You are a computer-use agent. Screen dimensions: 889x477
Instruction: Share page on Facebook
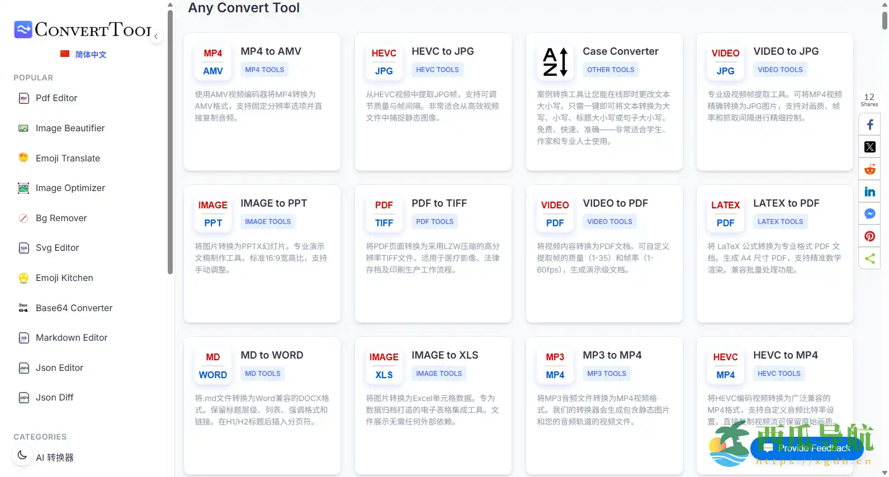tap(869, 125)
